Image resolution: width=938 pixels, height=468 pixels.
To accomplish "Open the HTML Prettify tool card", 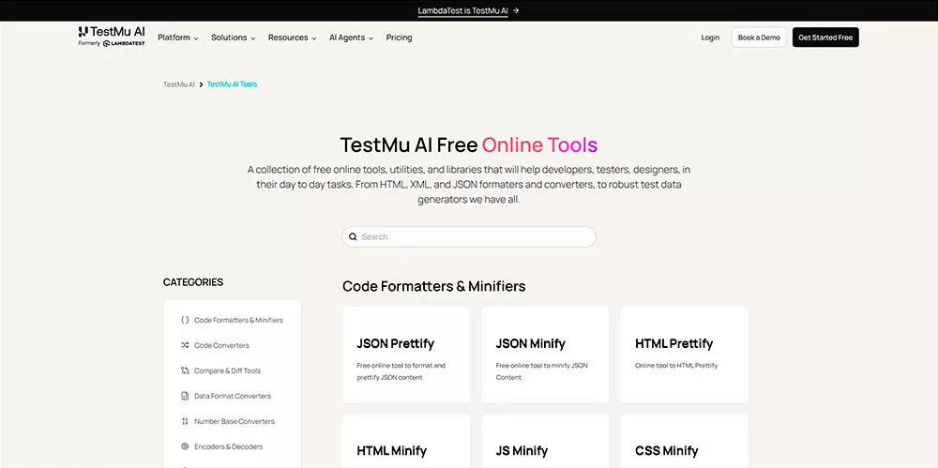I will click(685, 355).
